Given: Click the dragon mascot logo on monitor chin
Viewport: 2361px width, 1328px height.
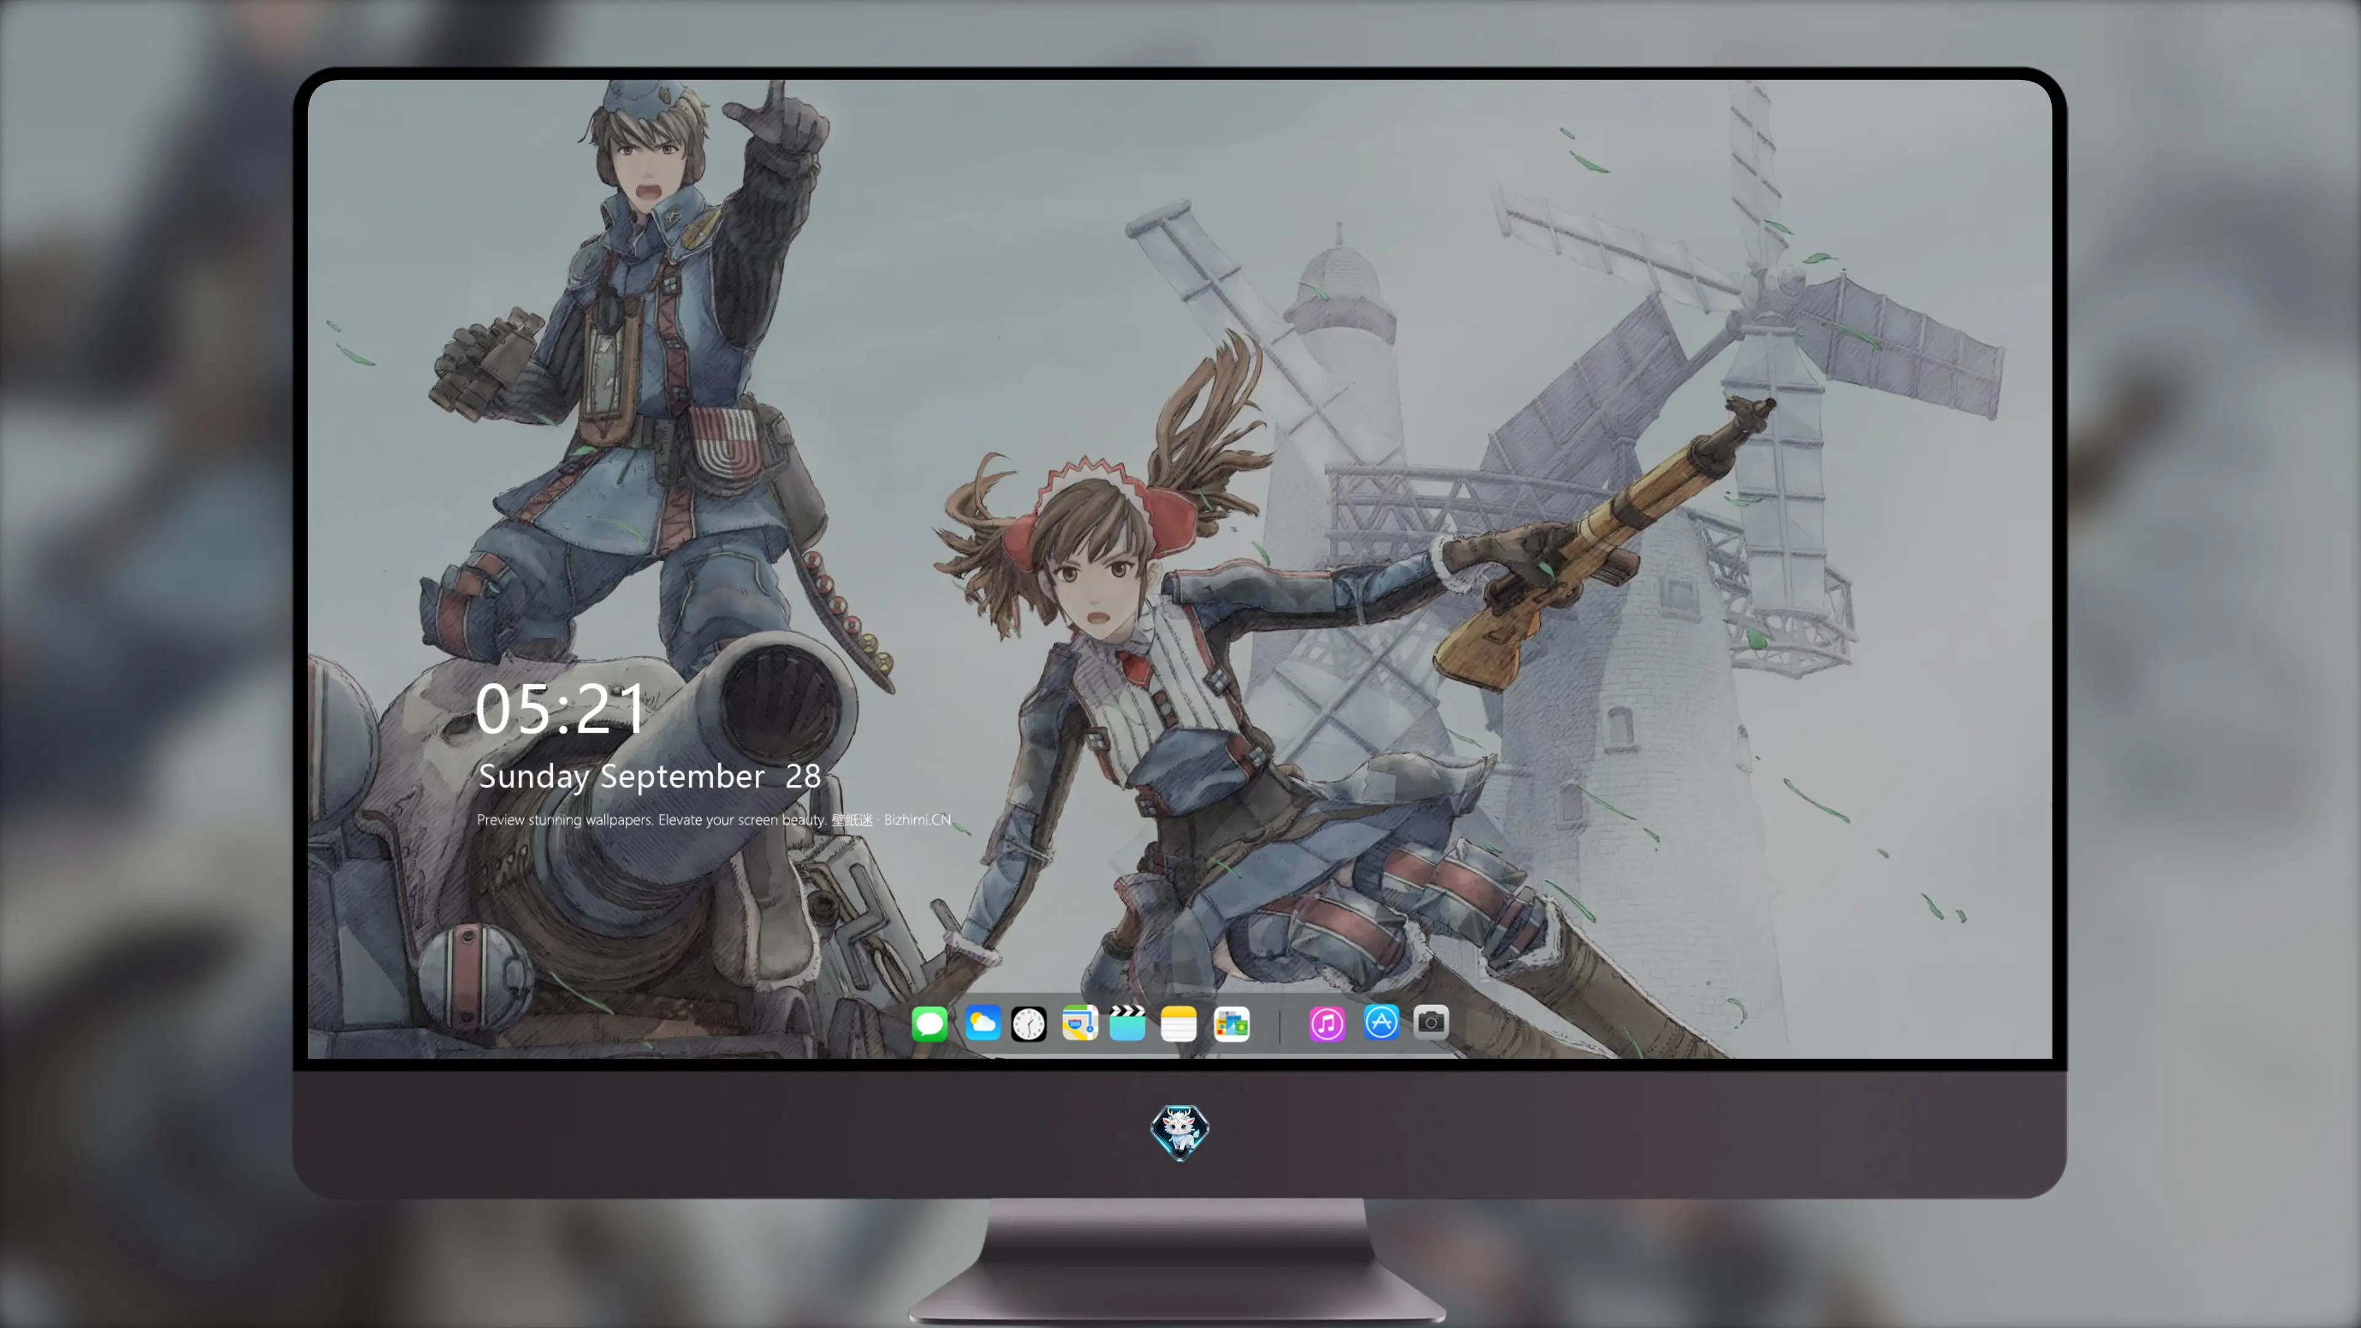Looking at the screenshot, I should (1180, 1132).
